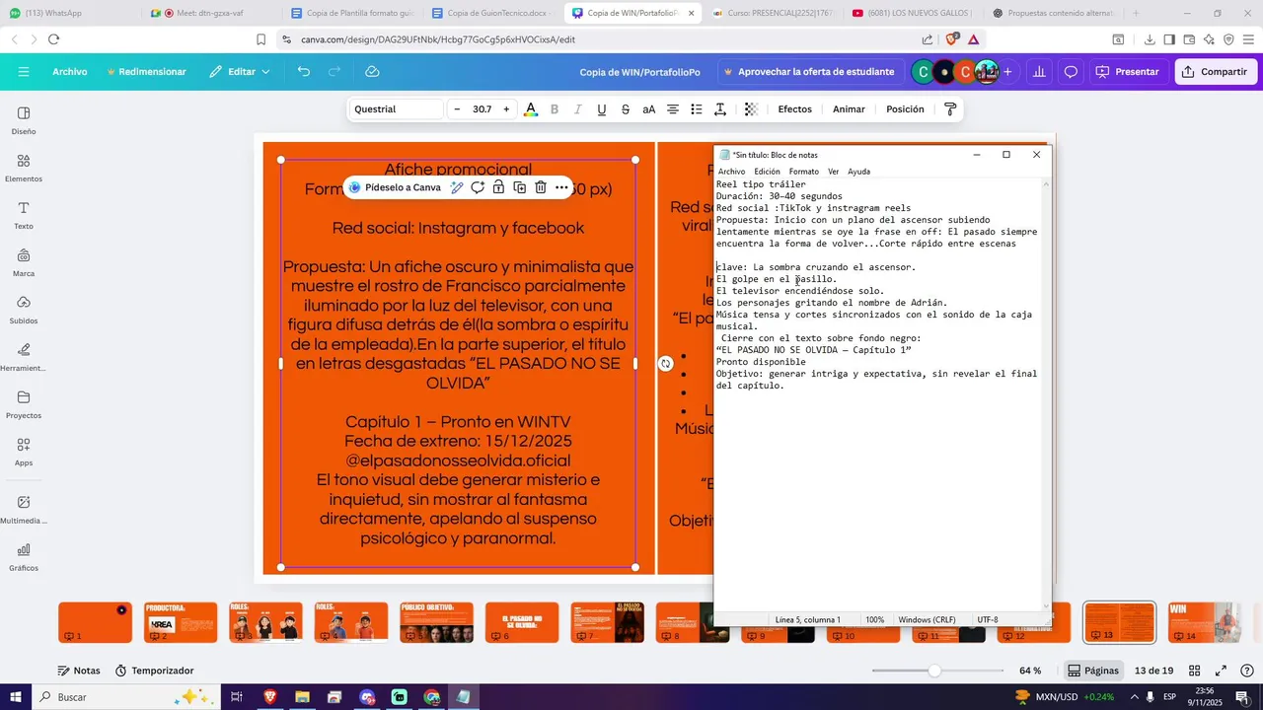Image resolution: width=1263 pixels, height=710 pixels.
Task: Open the Windows Start button
Action: coord(16,697)
